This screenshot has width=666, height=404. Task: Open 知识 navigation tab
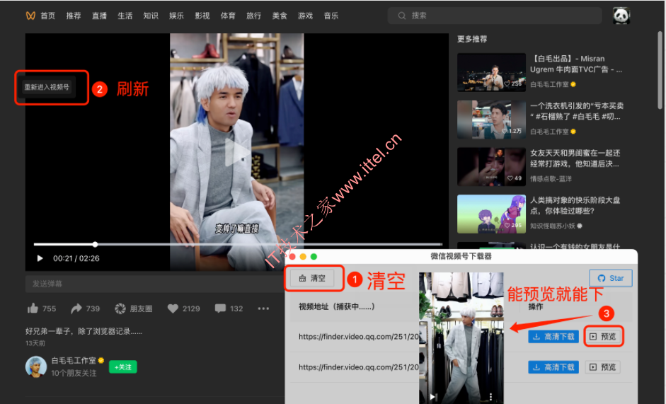(x=151, y=16)
